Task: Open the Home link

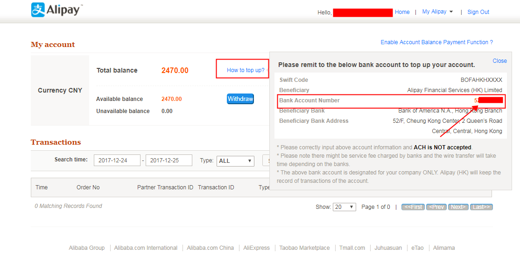Action: pos(402,12)
